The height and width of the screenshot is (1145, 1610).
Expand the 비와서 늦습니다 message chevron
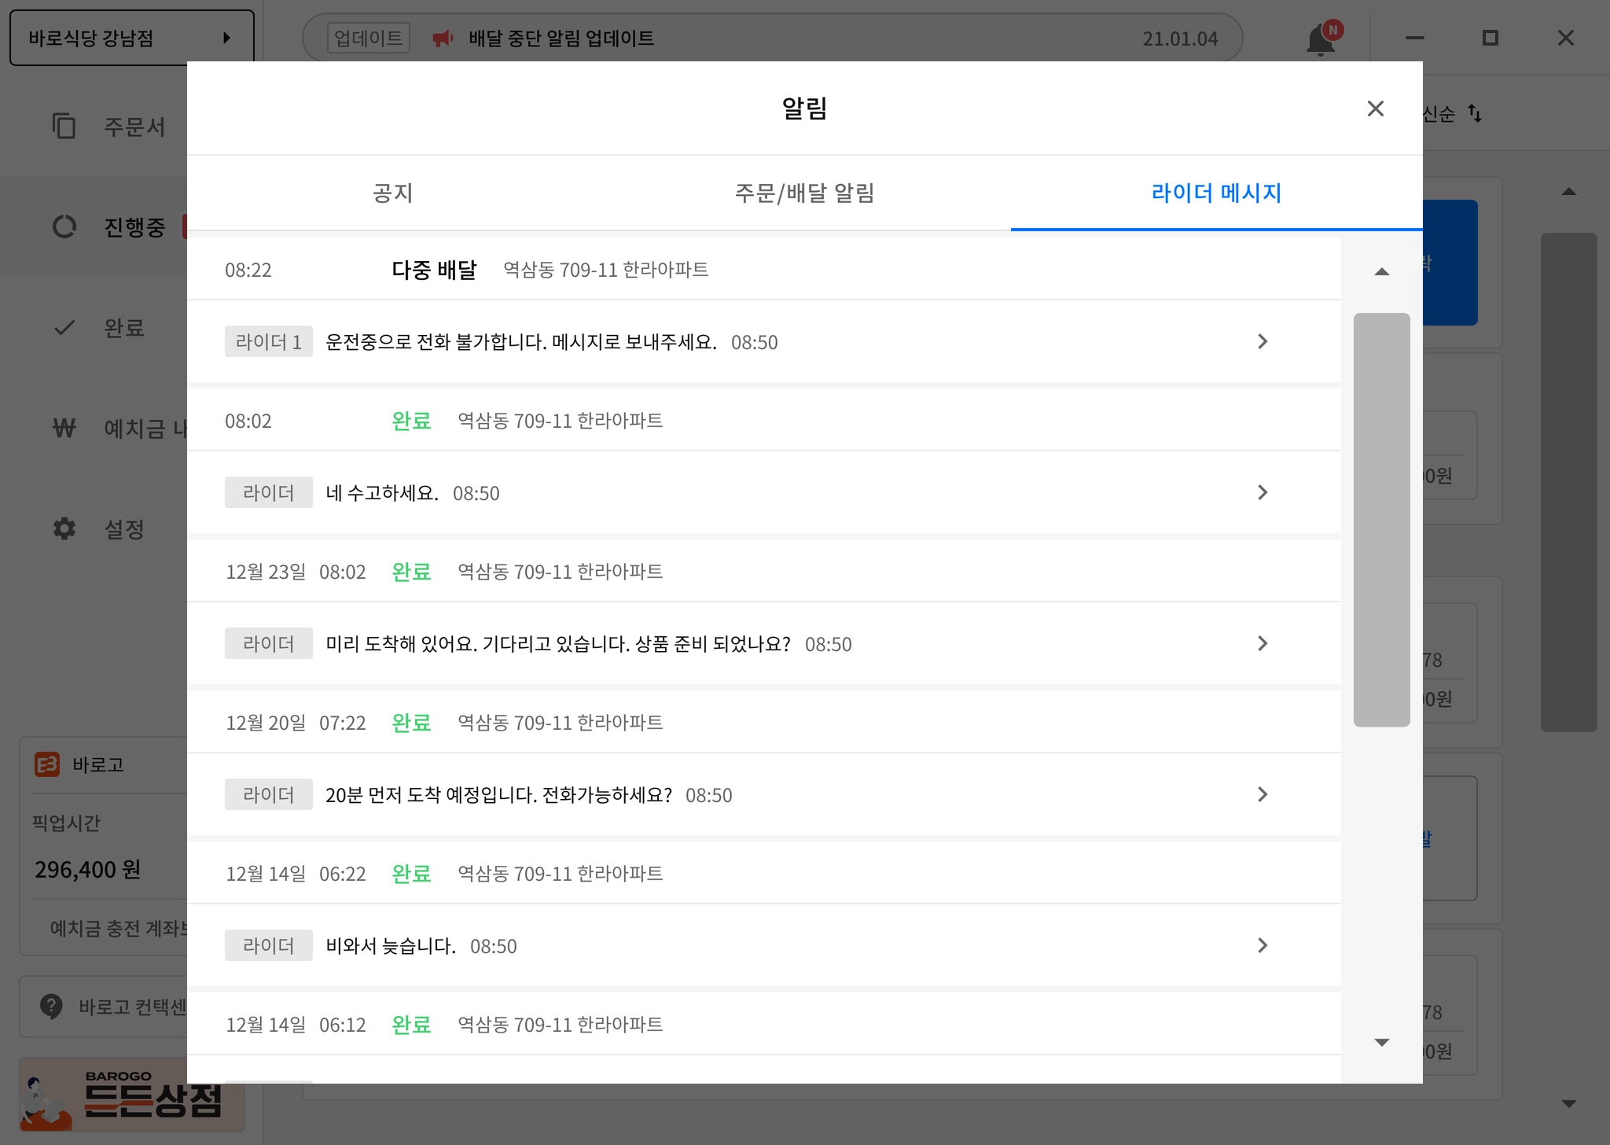point(1263,945)
